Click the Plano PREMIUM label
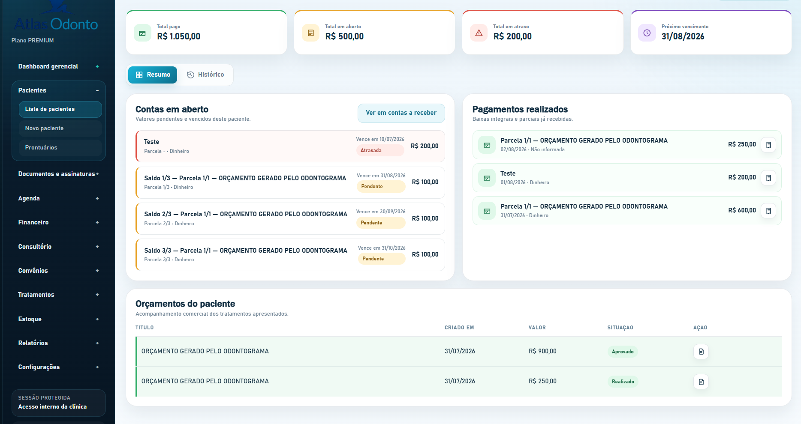Screen dimensions: 801x424 tap(33, 40)
